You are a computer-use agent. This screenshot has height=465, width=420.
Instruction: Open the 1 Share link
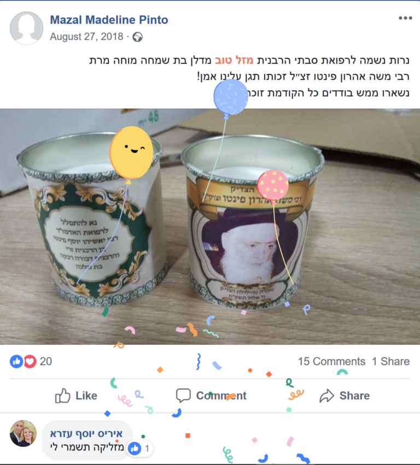pyautogui.click(x=390, y=362)
